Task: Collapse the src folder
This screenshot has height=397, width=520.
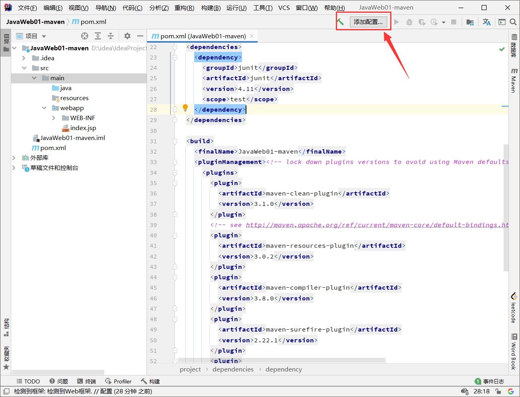Action: click(x=24, y=68)
